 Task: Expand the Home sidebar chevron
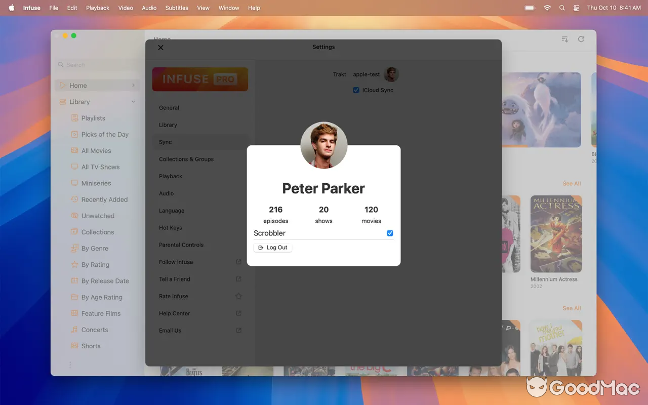point(133,86)
